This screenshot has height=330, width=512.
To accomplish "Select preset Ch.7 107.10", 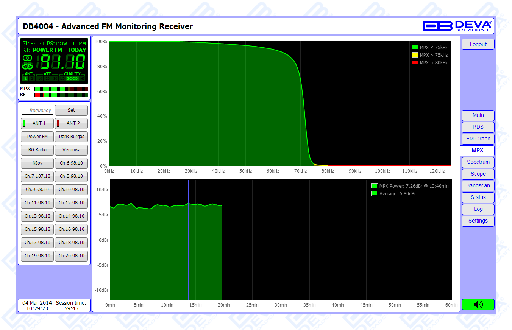I will (37, 176).
